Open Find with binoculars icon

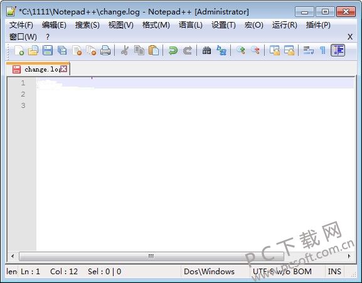(206, 50)
